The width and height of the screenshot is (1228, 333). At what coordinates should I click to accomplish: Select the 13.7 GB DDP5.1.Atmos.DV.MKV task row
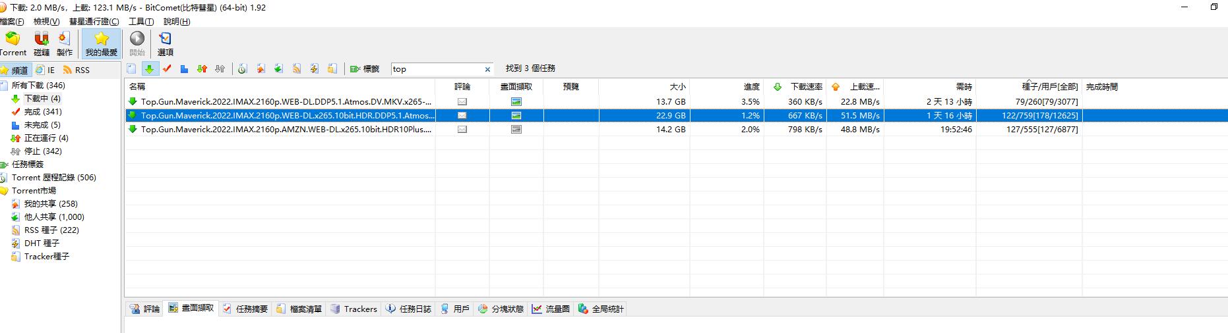[676, 102]
